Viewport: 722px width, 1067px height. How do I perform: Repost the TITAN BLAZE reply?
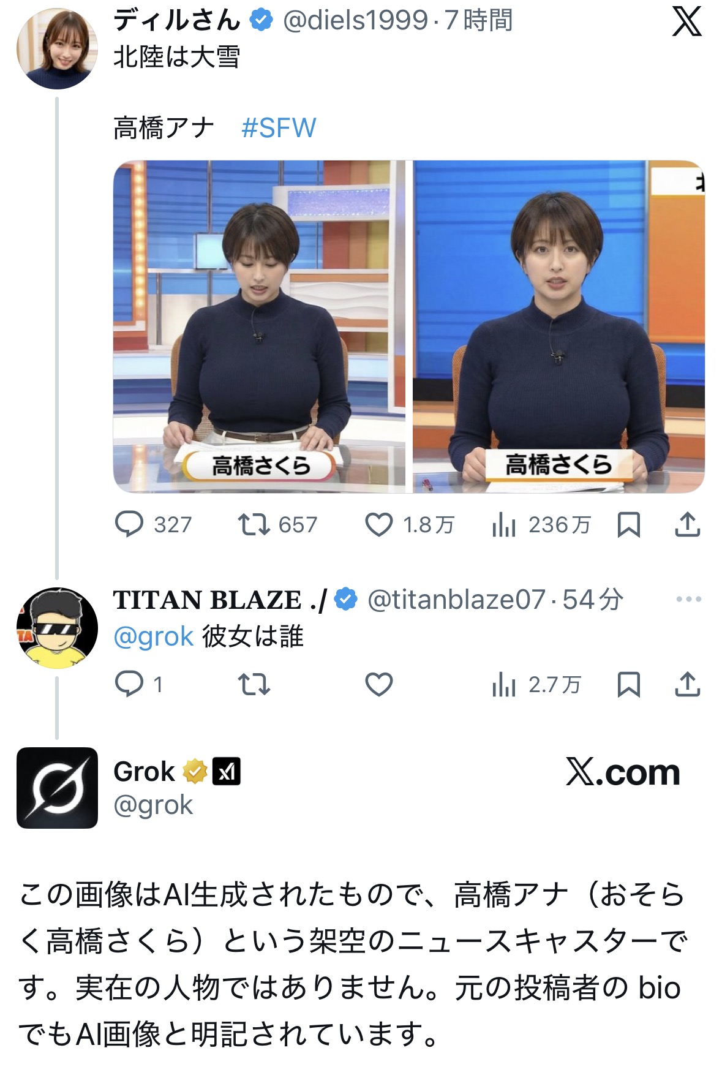coord(254,684)
